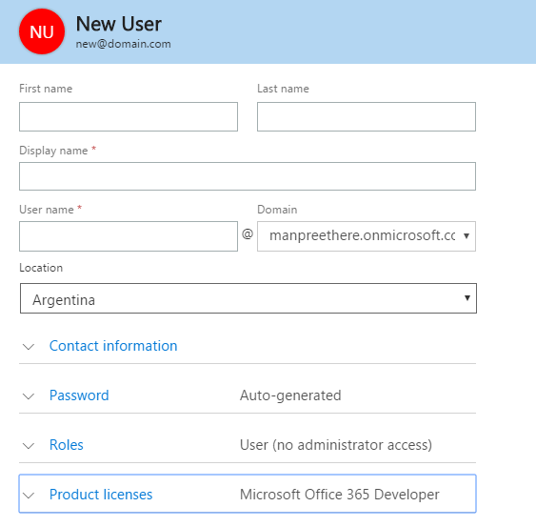
Task: Focus the Display name text box
Action: pos(248,176)
